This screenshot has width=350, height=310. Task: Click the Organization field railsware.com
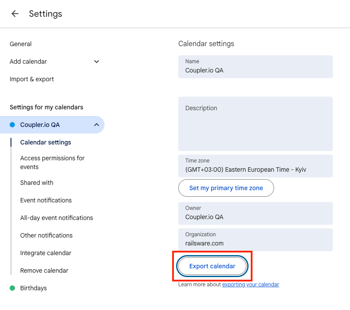tap(255, 240)
